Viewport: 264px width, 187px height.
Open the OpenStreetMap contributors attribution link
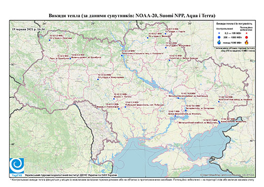227,175
